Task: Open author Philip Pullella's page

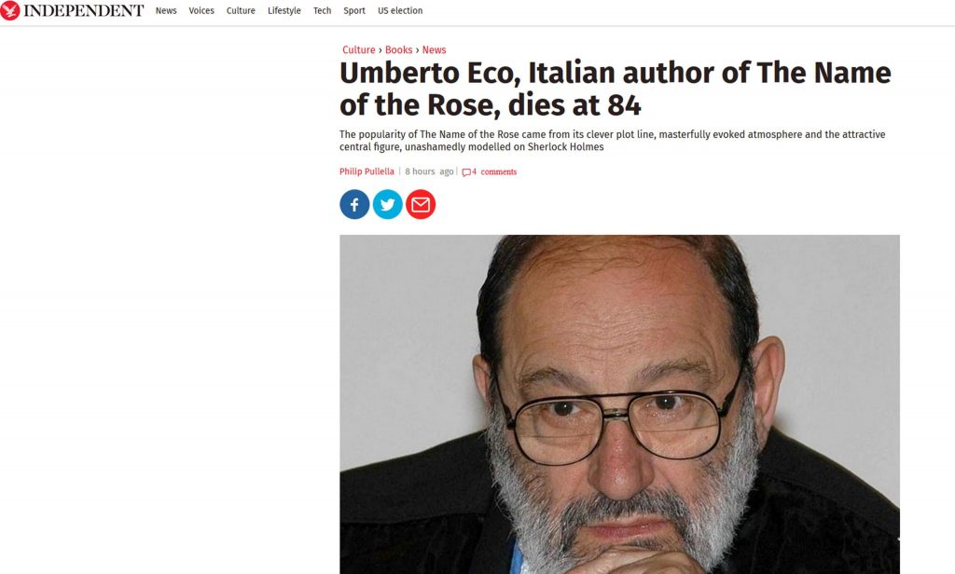Action: [367, 171]
